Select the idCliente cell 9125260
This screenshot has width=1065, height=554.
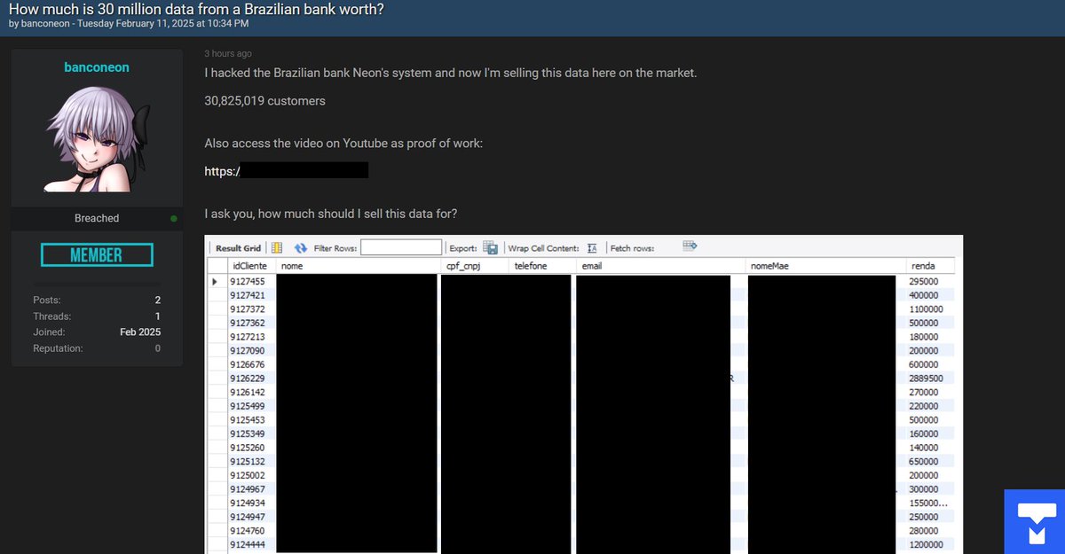(249, 448)
